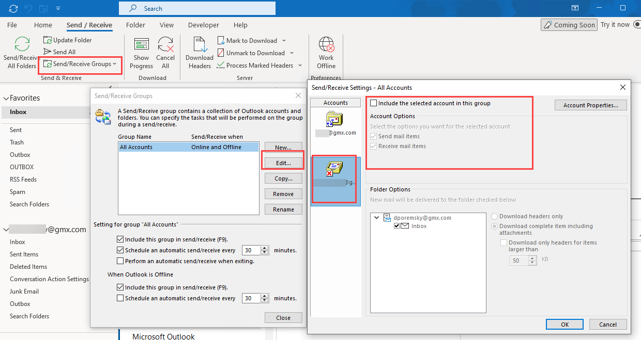Click Mark to Download icon
The width and height of the screenshot is (641, 340).
[x=221, y=40]
